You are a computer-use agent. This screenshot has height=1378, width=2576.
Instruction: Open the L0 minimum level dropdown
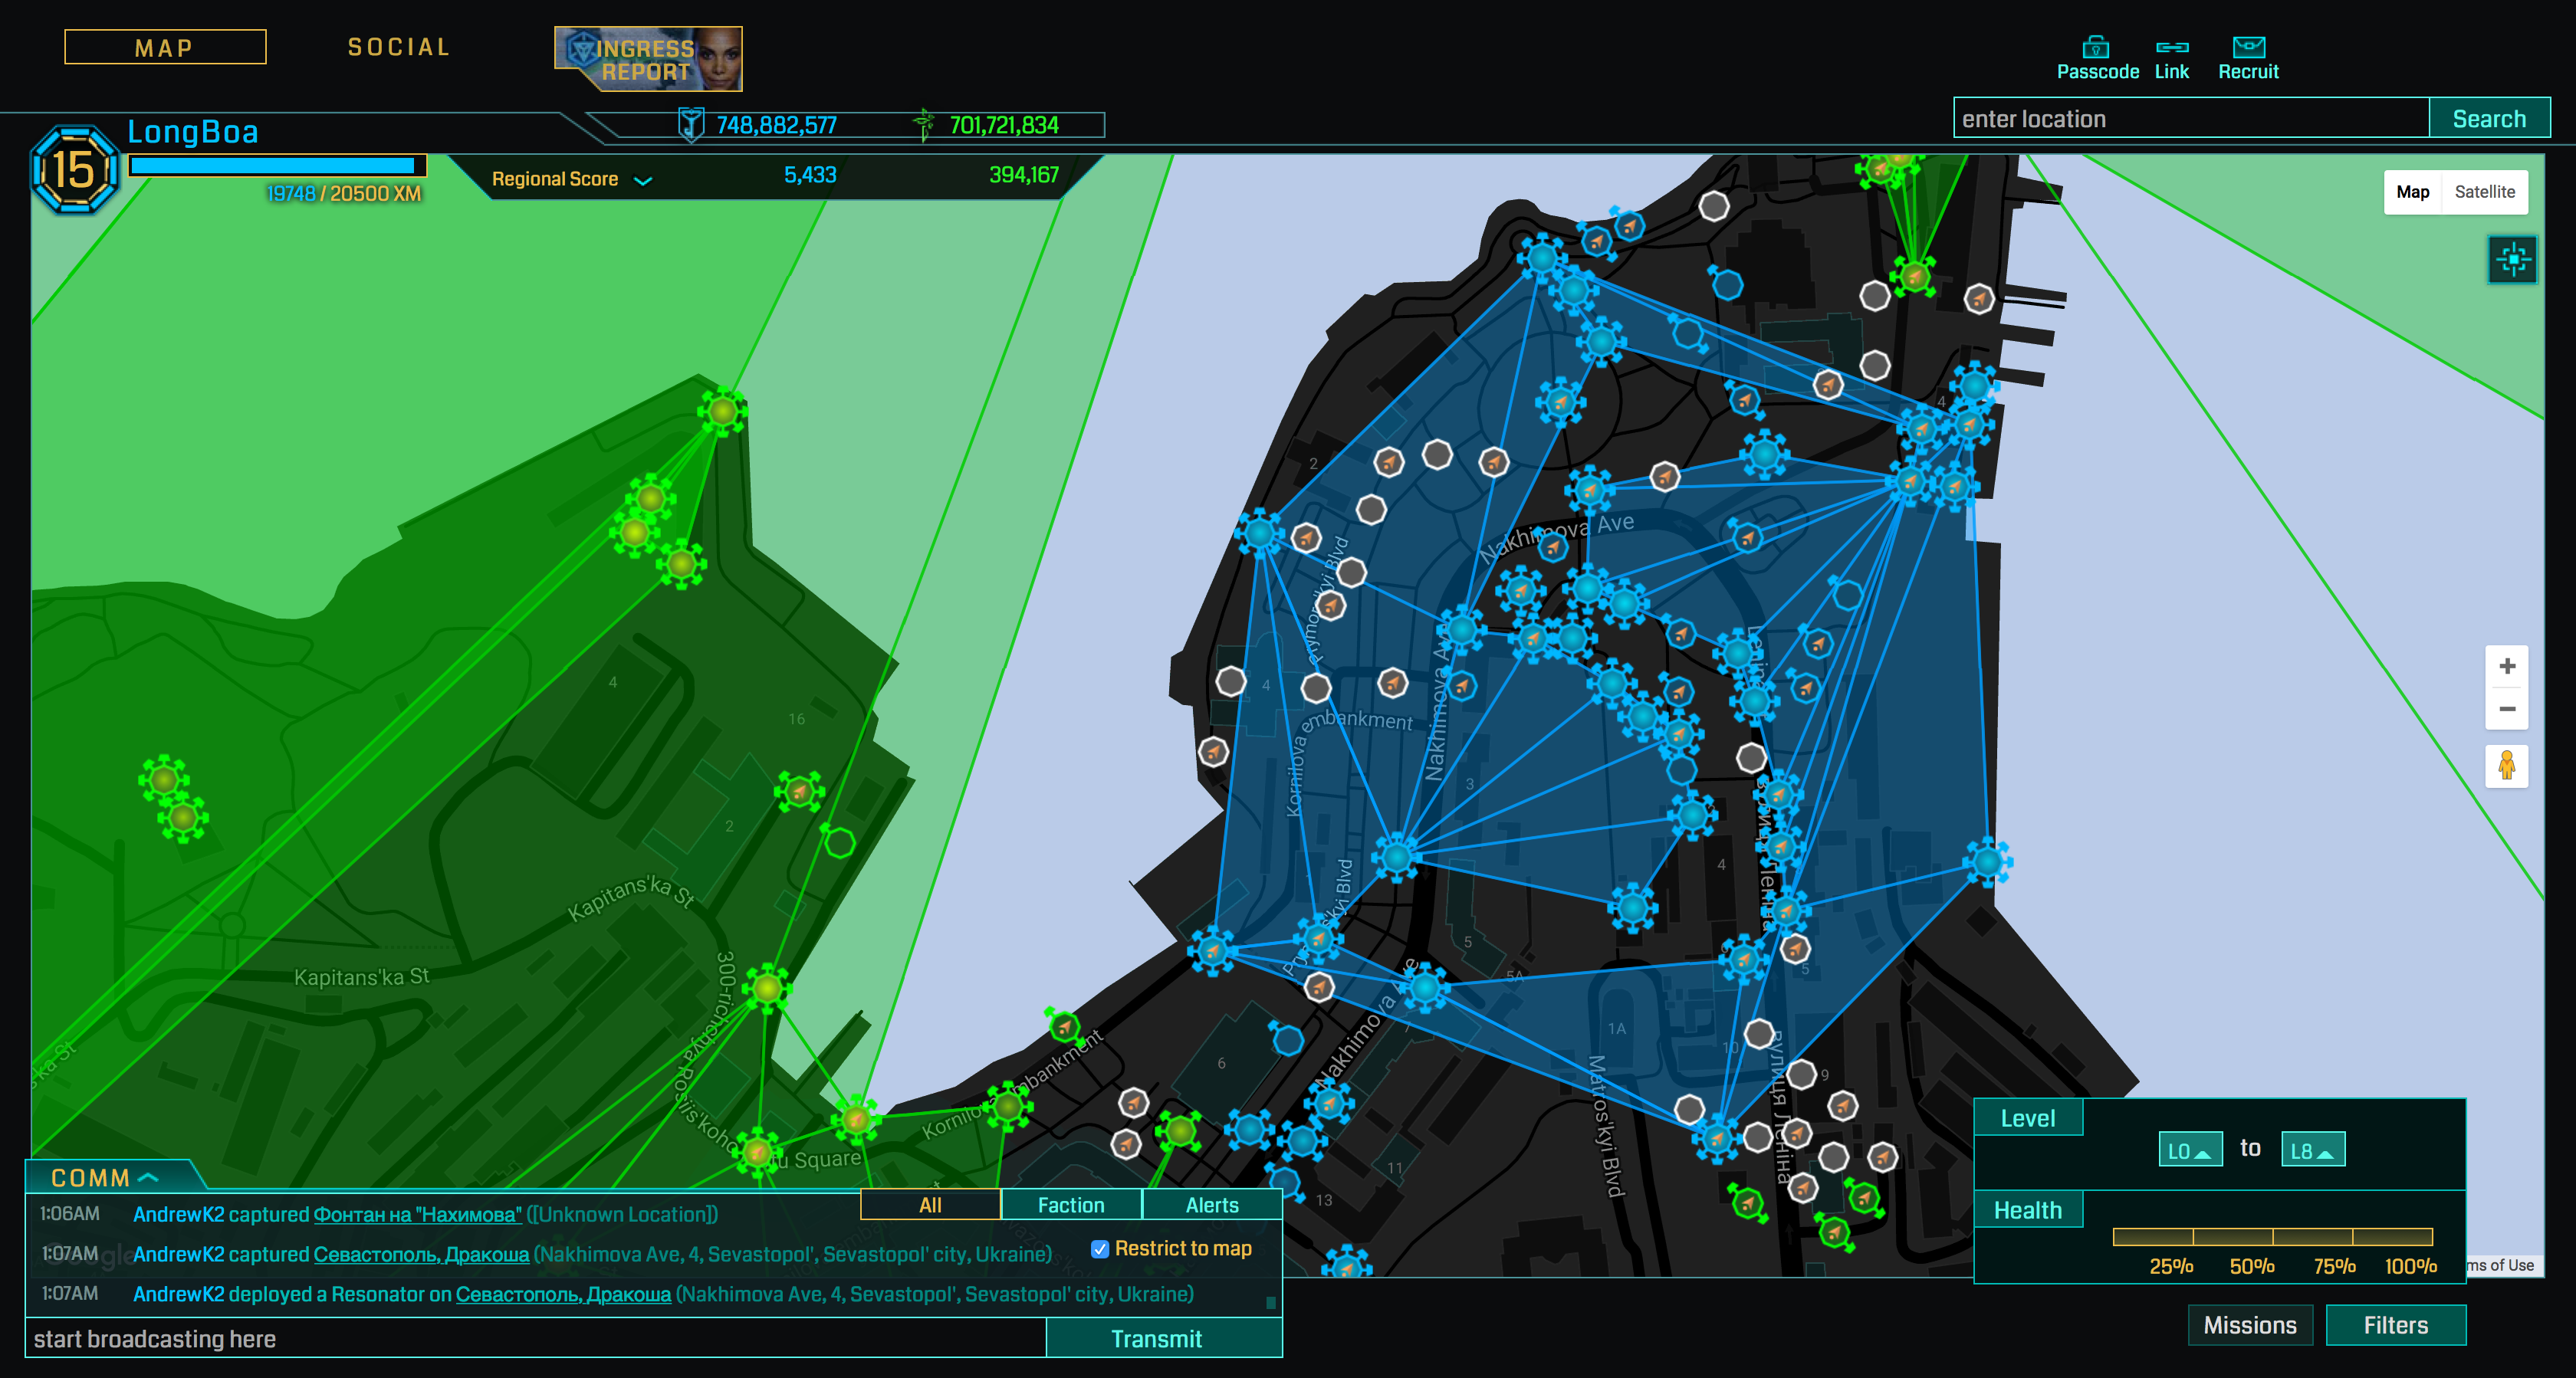[2190, 1150]
